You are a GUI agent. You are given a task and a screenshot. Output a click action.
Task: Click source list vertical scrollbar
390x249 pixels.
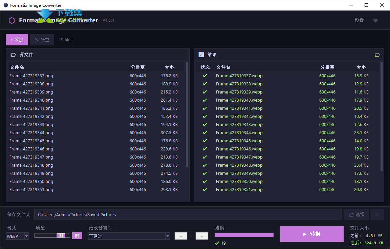tap(187, 115)
